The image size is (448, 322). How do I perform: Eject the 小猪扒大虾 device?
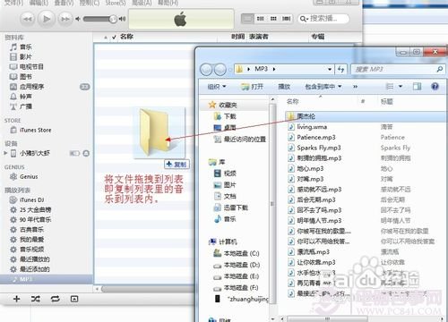86,153
